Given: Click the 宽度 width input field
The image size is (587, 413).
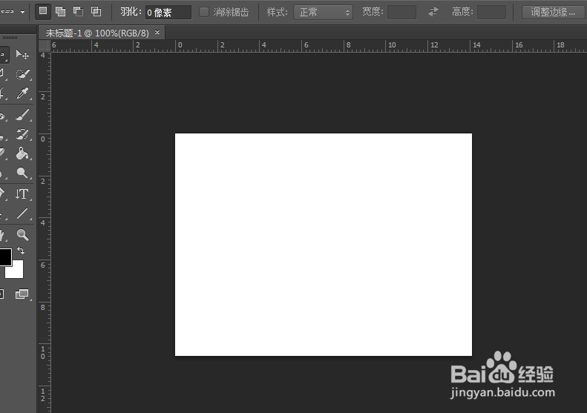Looking at the screenshot, I should [x=401, y=13].
